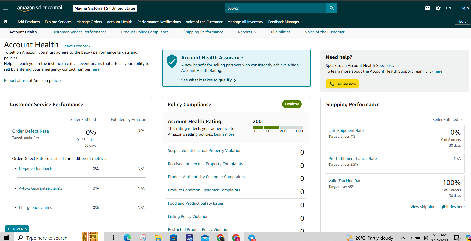Image resolution: width=471 pixels, height=241 pixels.
Task: Switch to Product Policy Compliance tab
Action: (x=145, y=32)
